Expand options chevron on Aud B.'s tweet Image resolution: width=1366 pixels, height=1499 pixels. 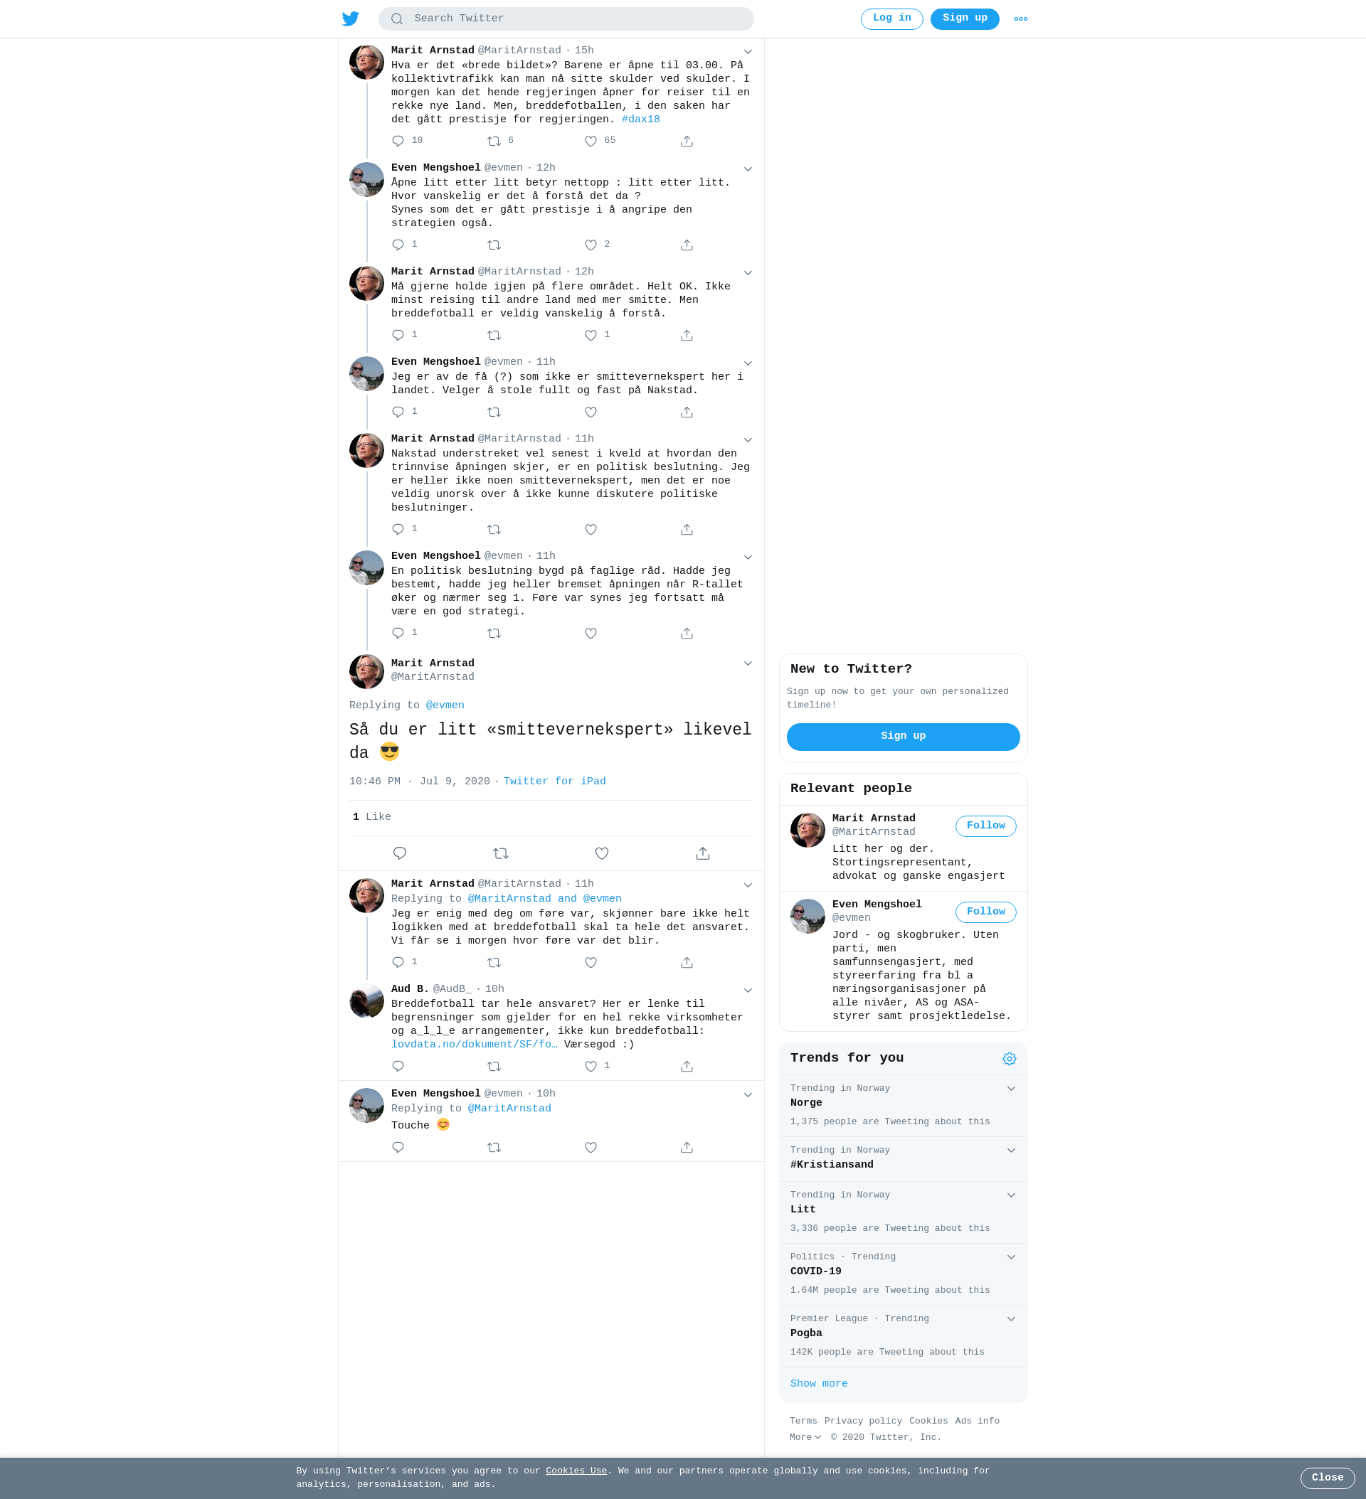[x=748, y=991]
